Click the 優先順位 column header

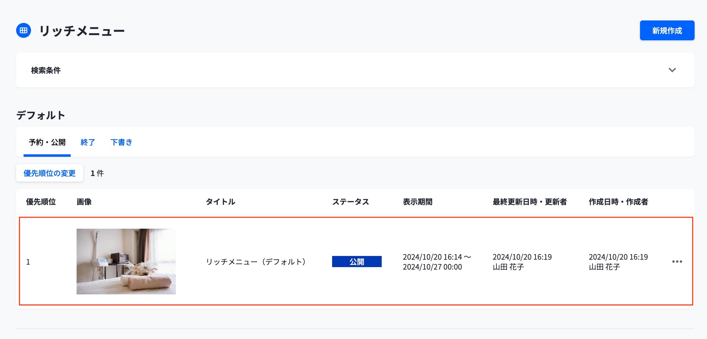click(41, 202)
